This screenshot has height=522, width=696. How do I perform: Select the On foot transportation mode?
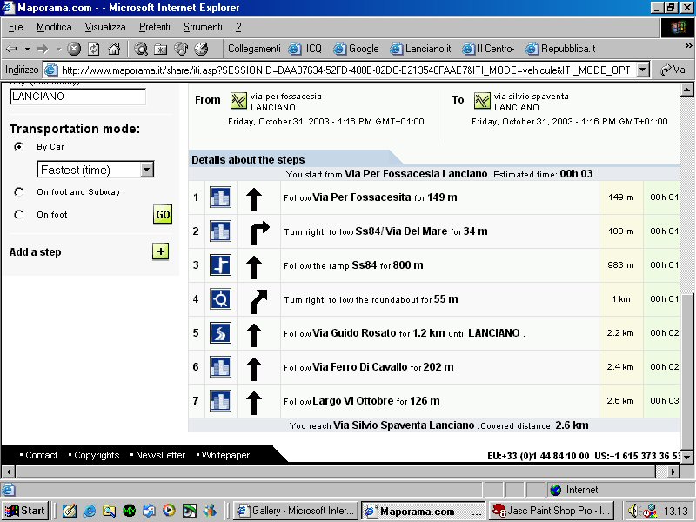(x=18, y=214)
